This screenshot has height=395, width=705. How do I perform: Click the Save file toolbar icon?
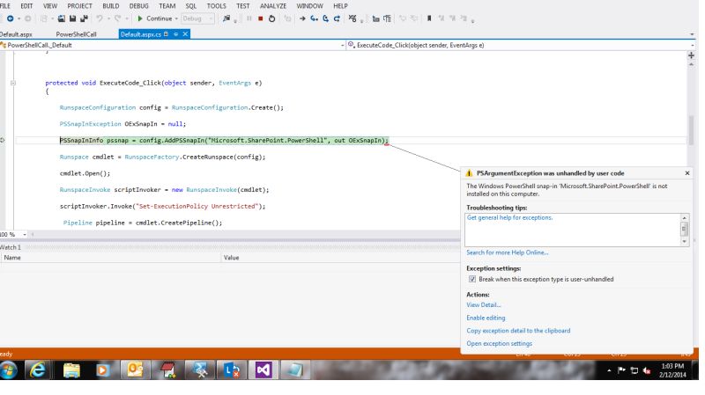click(72, 18)
